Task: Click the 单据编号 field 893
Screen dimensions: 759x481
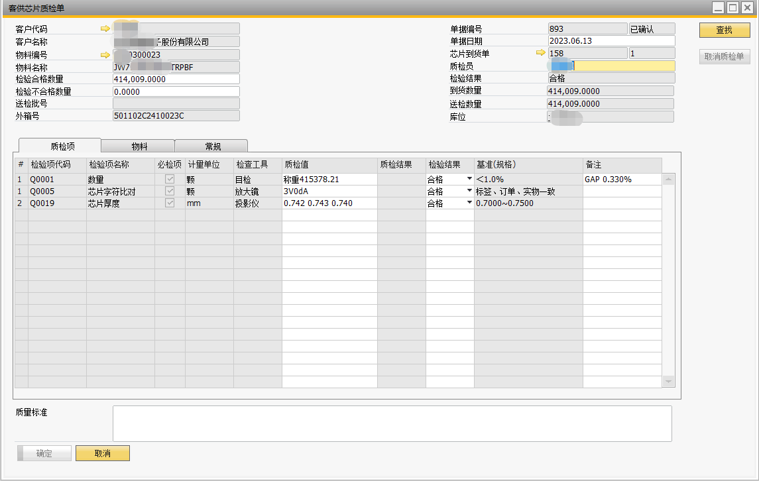Action: point(587,28)
